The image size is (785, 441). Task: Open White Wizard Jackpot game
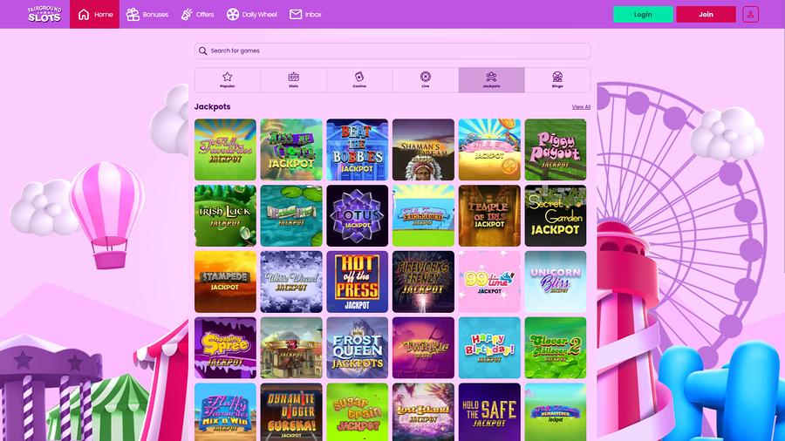tap(291, 282)
